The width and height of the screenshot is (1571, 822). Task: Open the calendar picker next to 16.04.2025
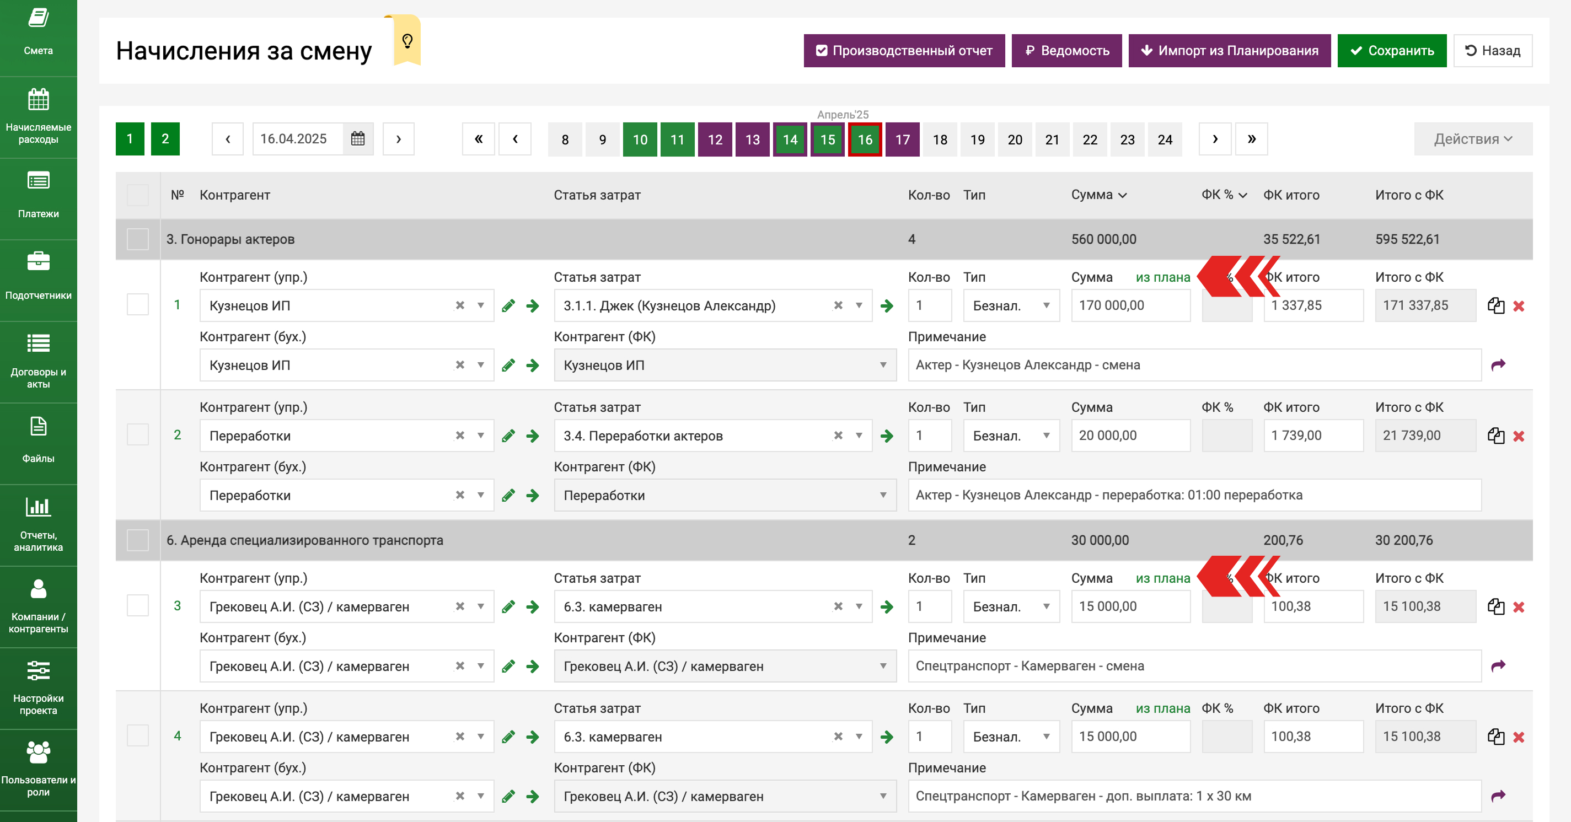[x=358, y=139]
